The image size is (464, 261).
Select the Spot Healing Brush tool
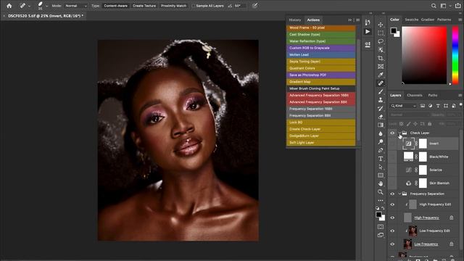(x=381, y=83)
